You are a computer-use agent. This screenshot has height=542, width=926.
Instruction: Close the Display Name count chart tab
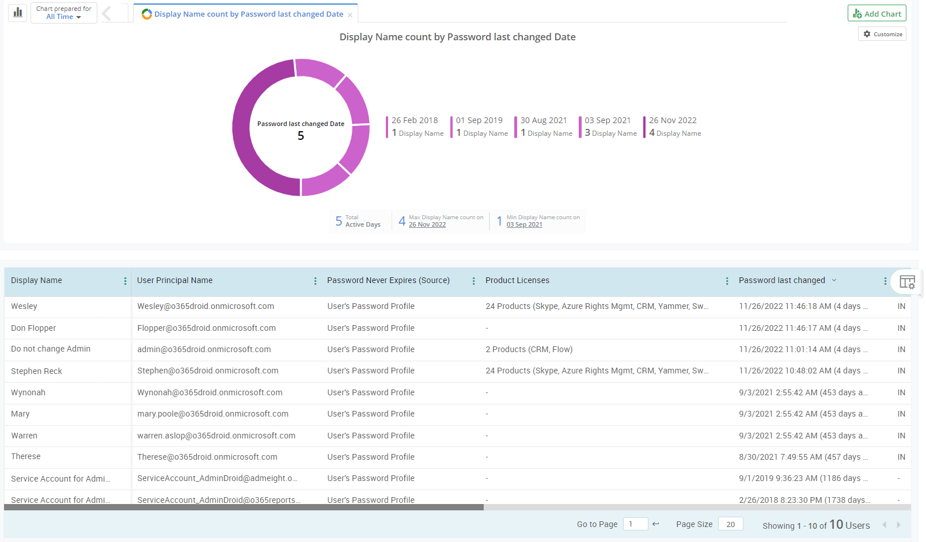(x=350, y=15)
